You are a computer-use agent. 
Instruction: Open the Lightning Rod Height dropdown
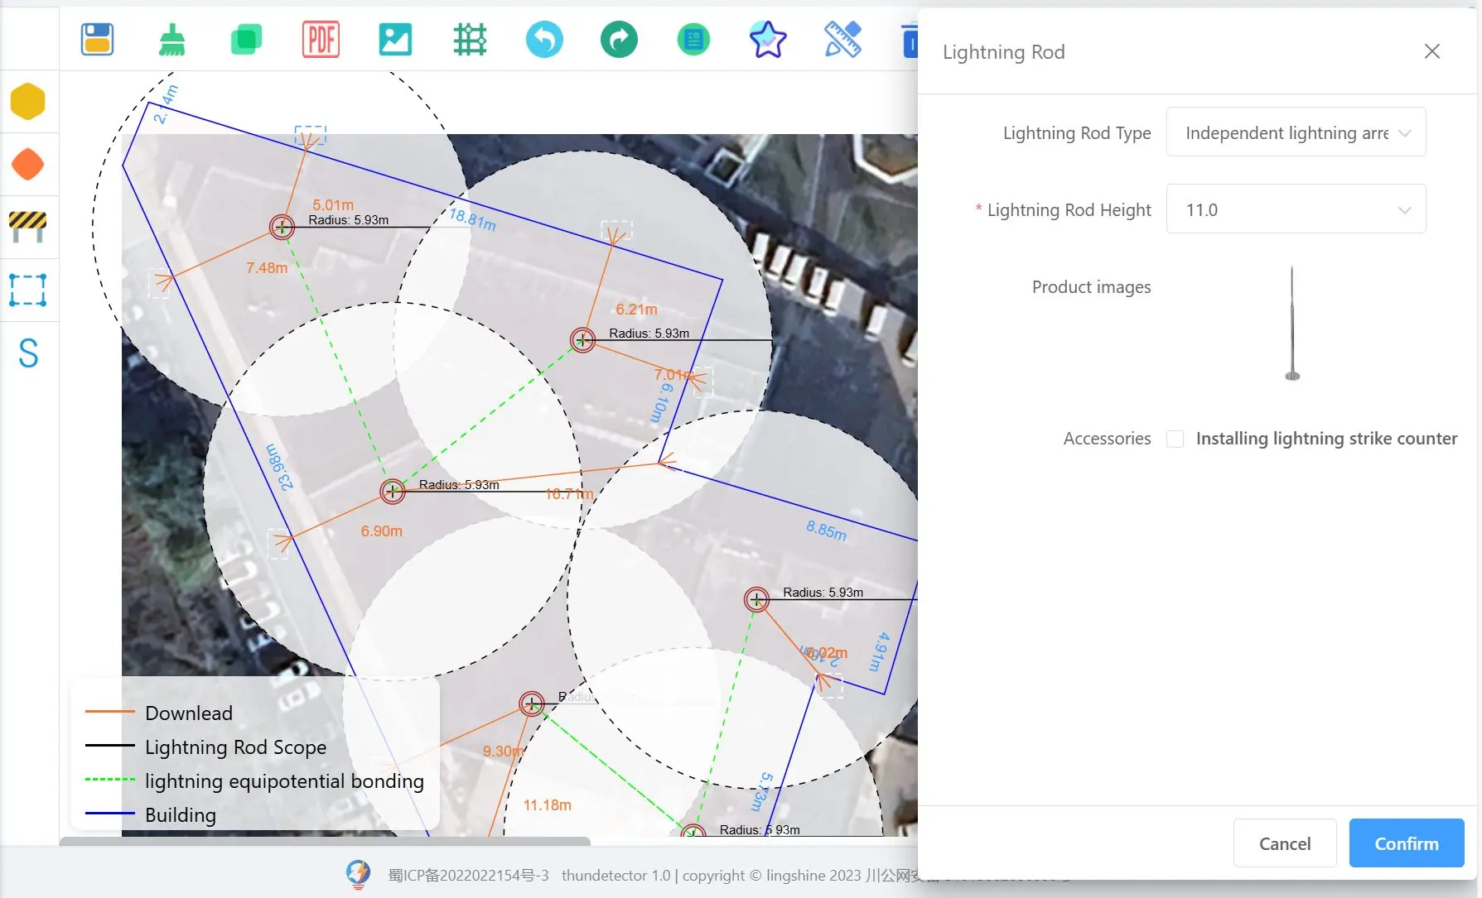1296,209
